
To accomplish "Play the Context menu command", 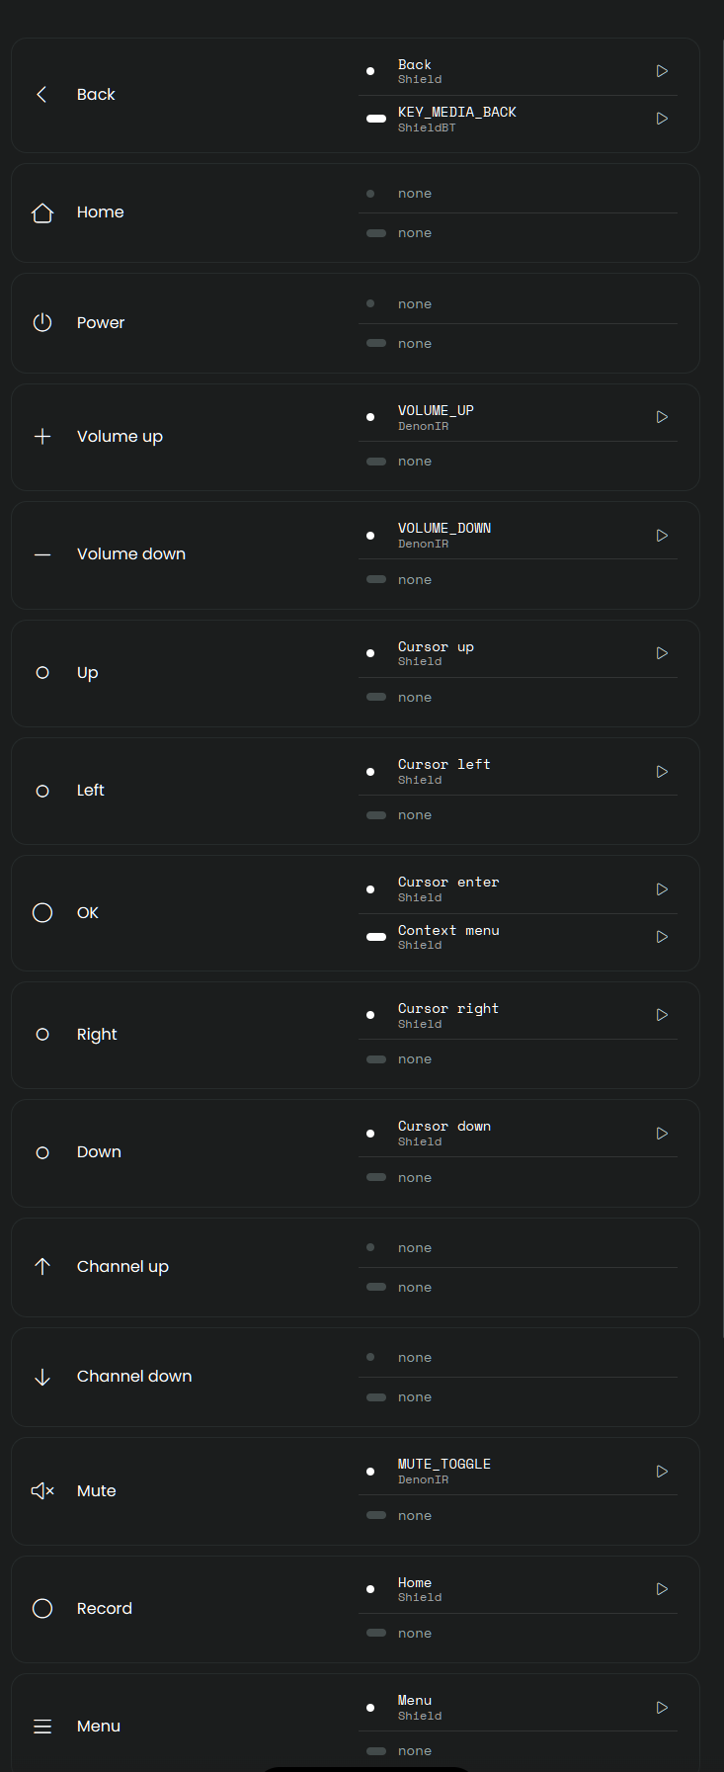I will [x=662, y=937].
